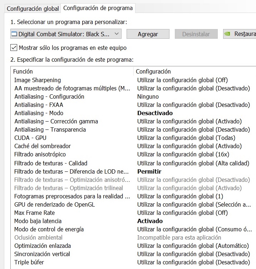Click the Desactivado value for Antialiasing - Modo
Viewport: 256px width, 269px height.
point(155,113)
